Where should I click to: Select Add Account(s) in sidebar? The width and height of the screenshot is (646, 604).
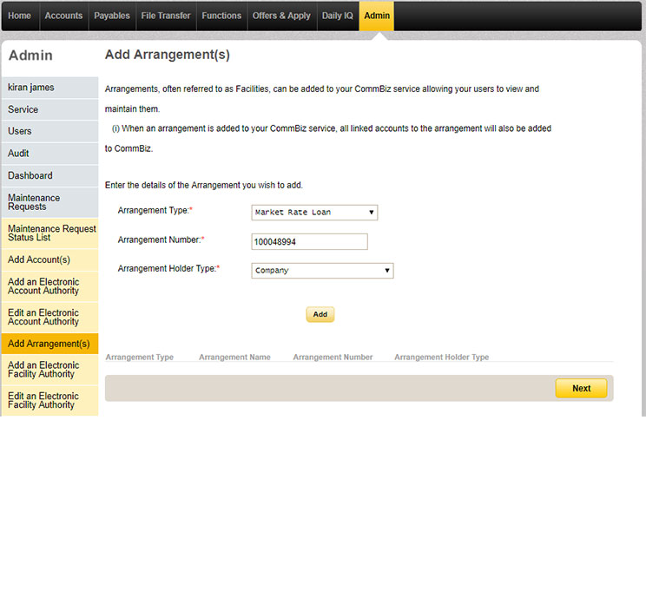point(49,259)
